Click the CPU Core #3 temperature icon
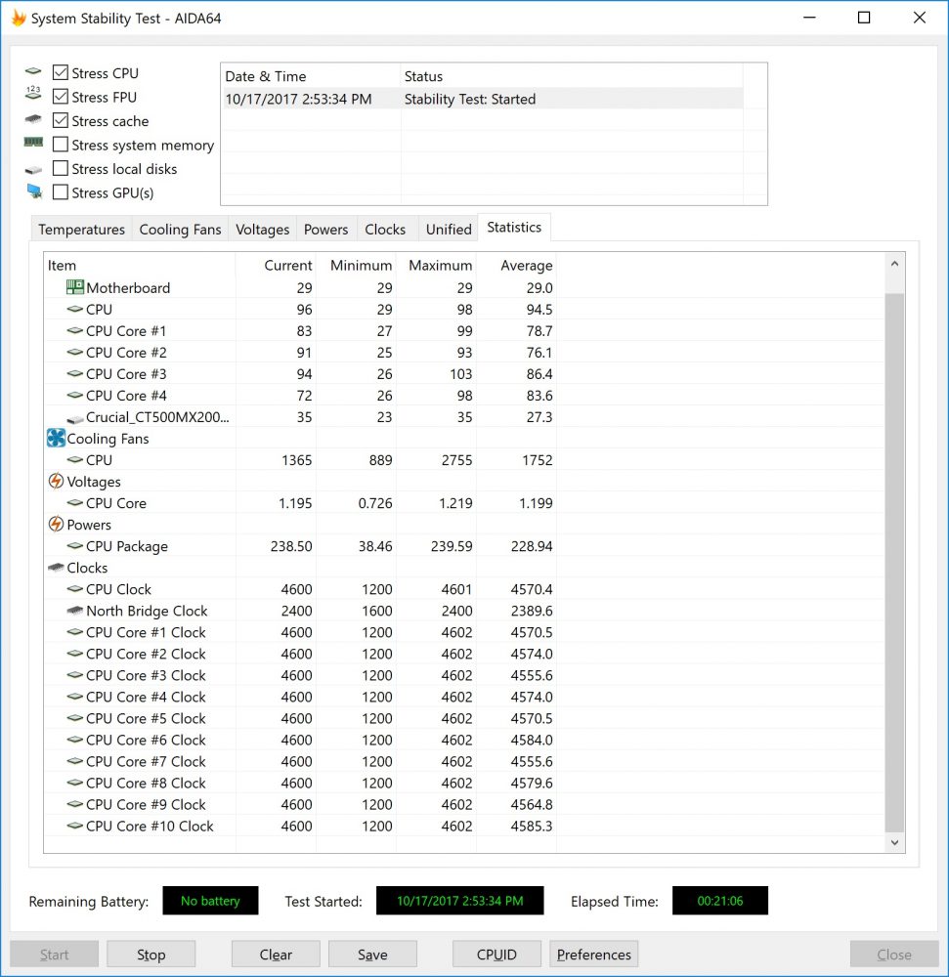 [75, 374]
